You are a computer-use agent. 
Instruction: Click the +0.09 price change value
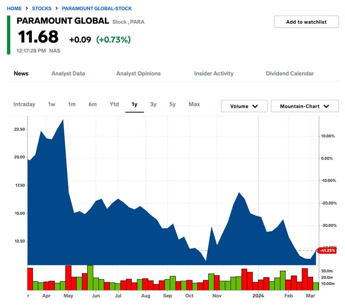click(x=80, y=40)
